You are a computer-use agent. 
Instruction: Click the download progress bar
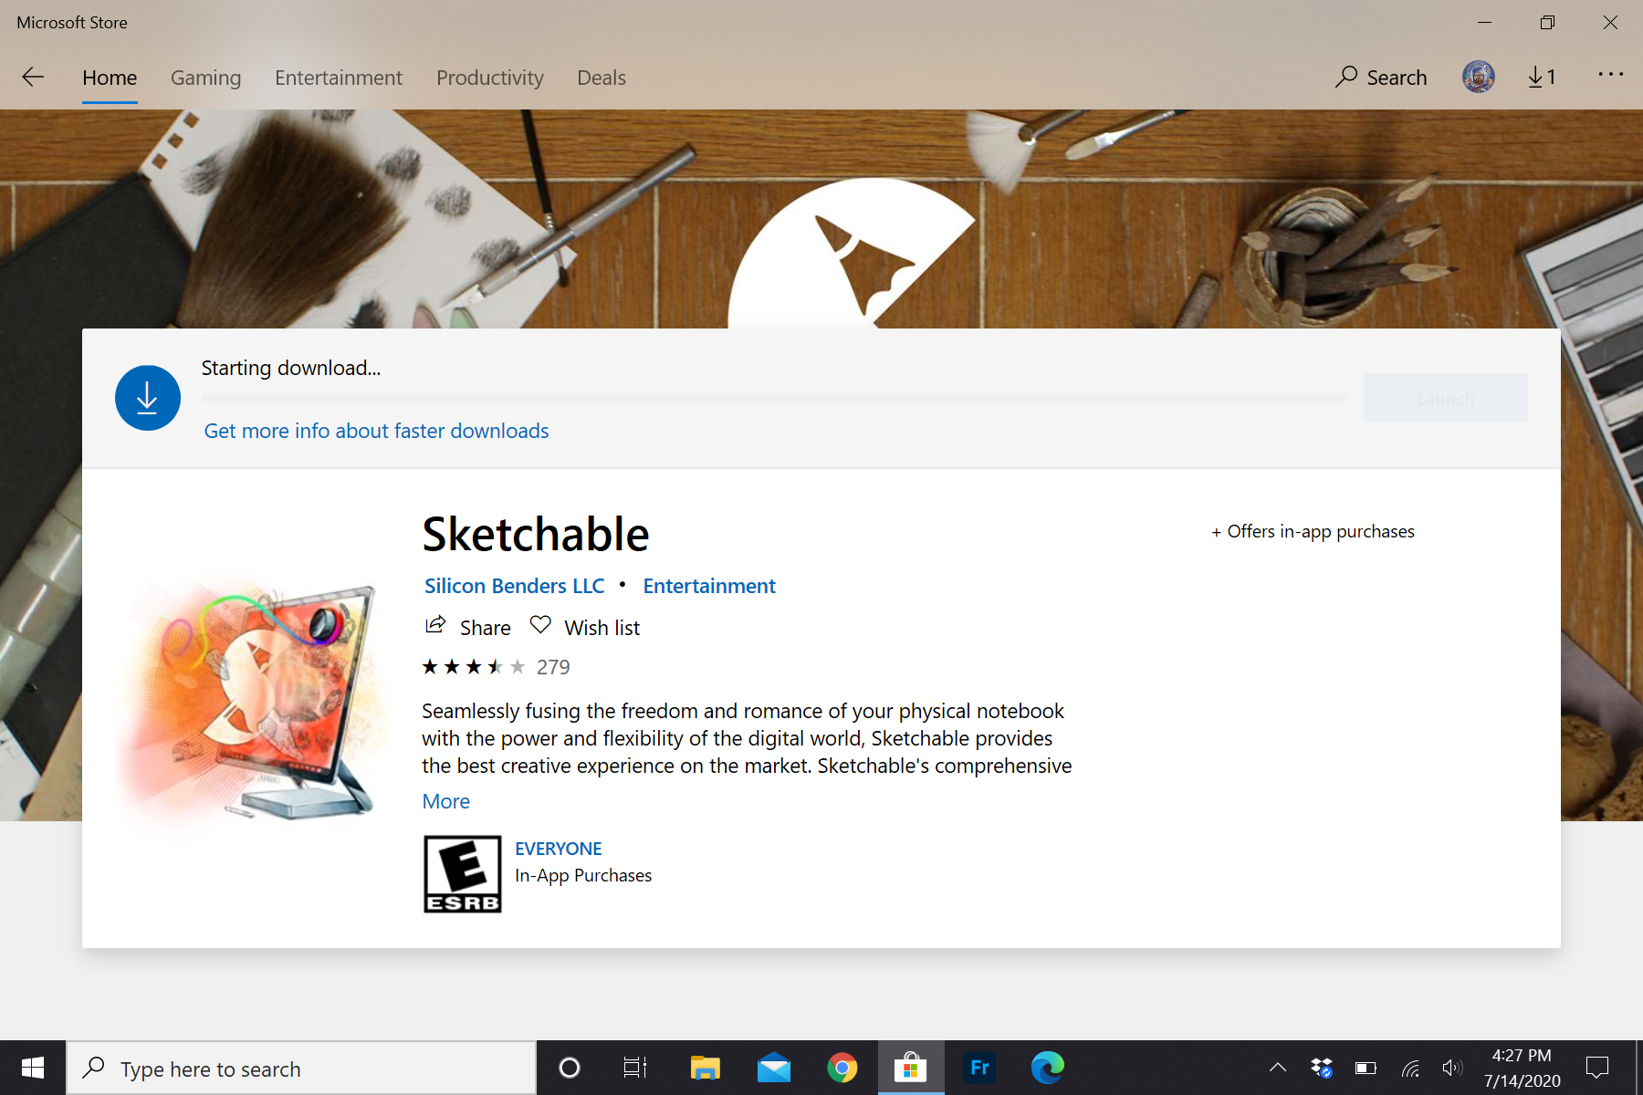tap(774, 398)
